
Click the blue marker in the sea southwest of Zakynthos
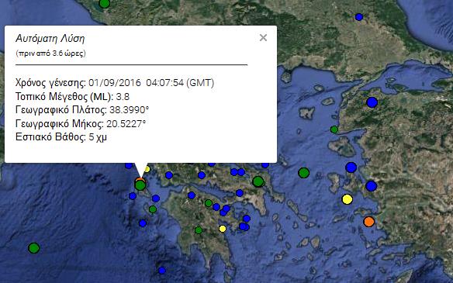click(x=143, y=223)
